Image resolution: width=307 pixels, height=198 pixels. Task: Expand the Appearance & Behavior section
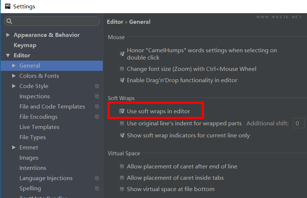tap(8, 35)
